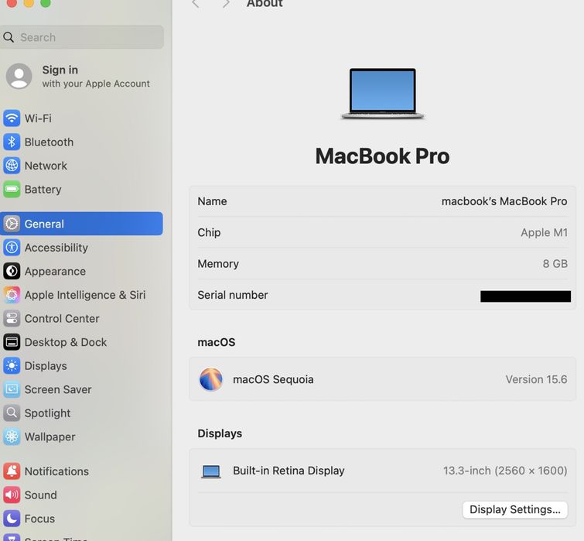
Task: Click the 13.3-inch (2560 × 1600) text
Action: coord(505,471)
